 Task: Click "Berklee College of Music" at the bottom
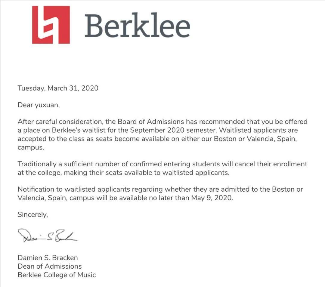[57, 275]
